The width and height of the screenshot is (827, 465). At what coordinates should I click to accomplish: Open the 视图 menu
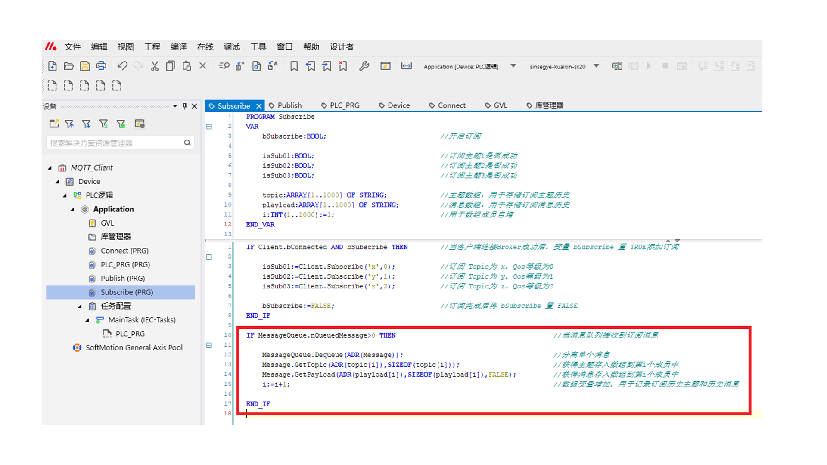point(125,47)
